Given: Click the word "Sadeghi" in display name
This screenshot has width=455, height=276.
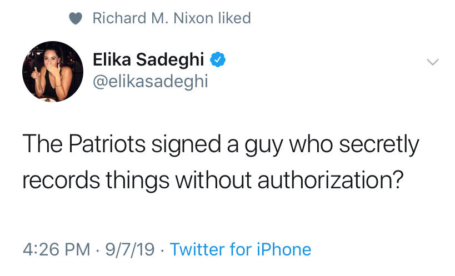Looking at the screenshot, I should tap(170, 60).
